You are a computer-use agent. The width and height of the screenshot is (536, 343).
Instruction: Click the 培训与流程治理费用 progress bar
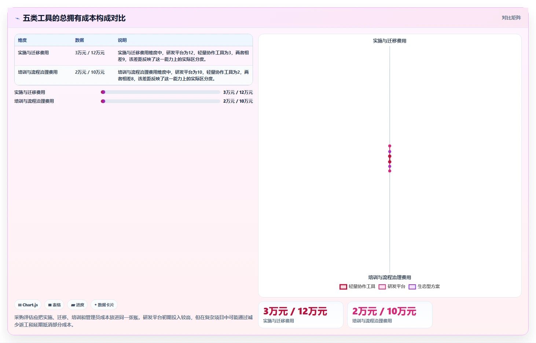point(161,101)
